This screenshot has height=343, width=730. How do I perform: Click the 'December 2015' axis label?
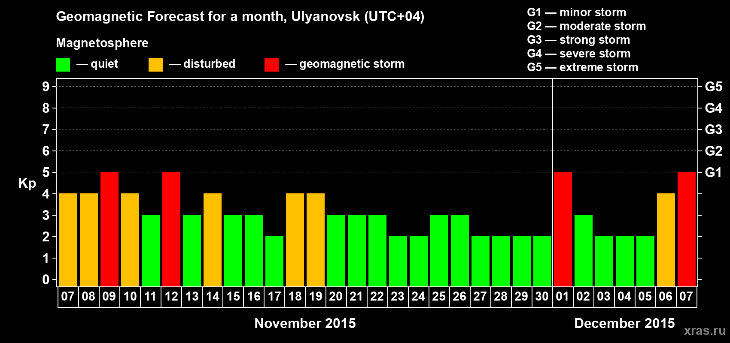pos(625,323)
